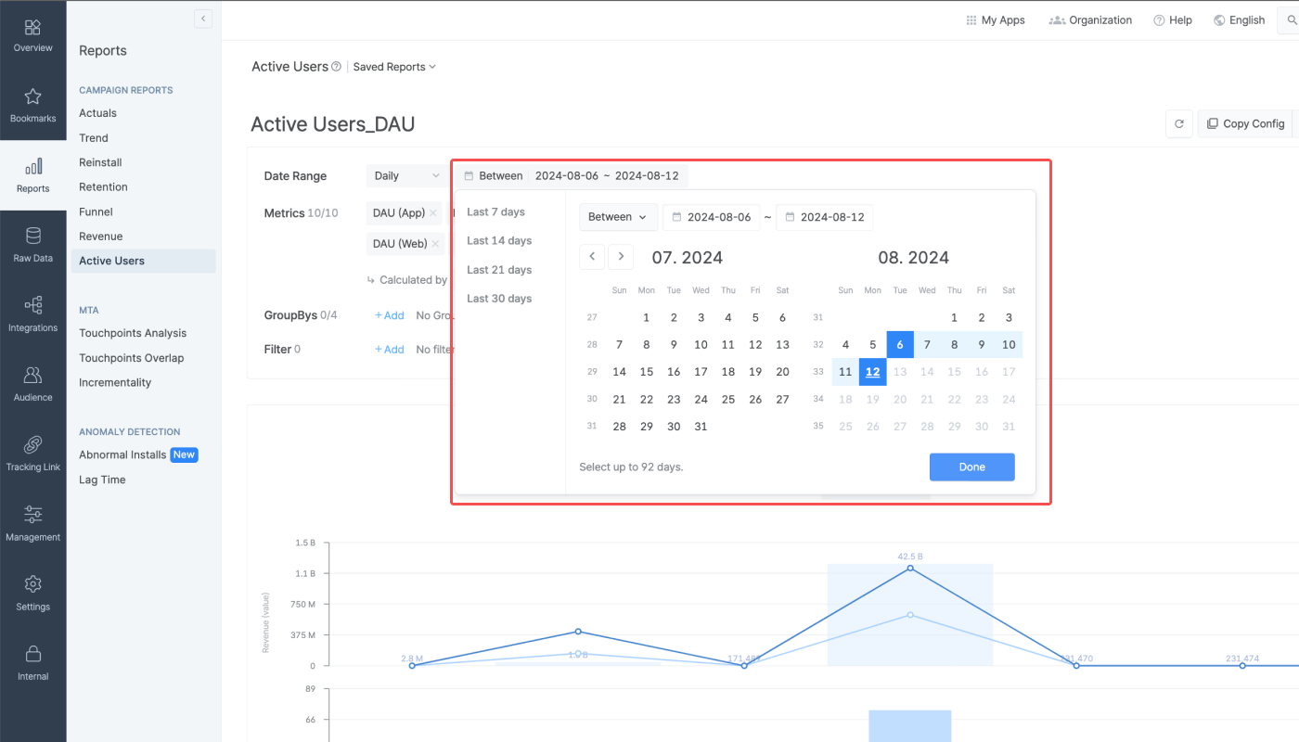
Task: Open the Overview section
Action: coord(32,35)
